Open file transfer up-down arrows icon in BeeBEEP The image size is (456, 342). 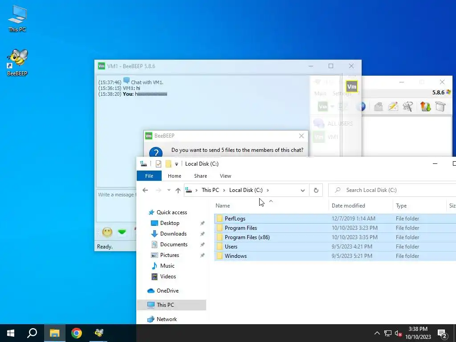[x=425, y=106]
